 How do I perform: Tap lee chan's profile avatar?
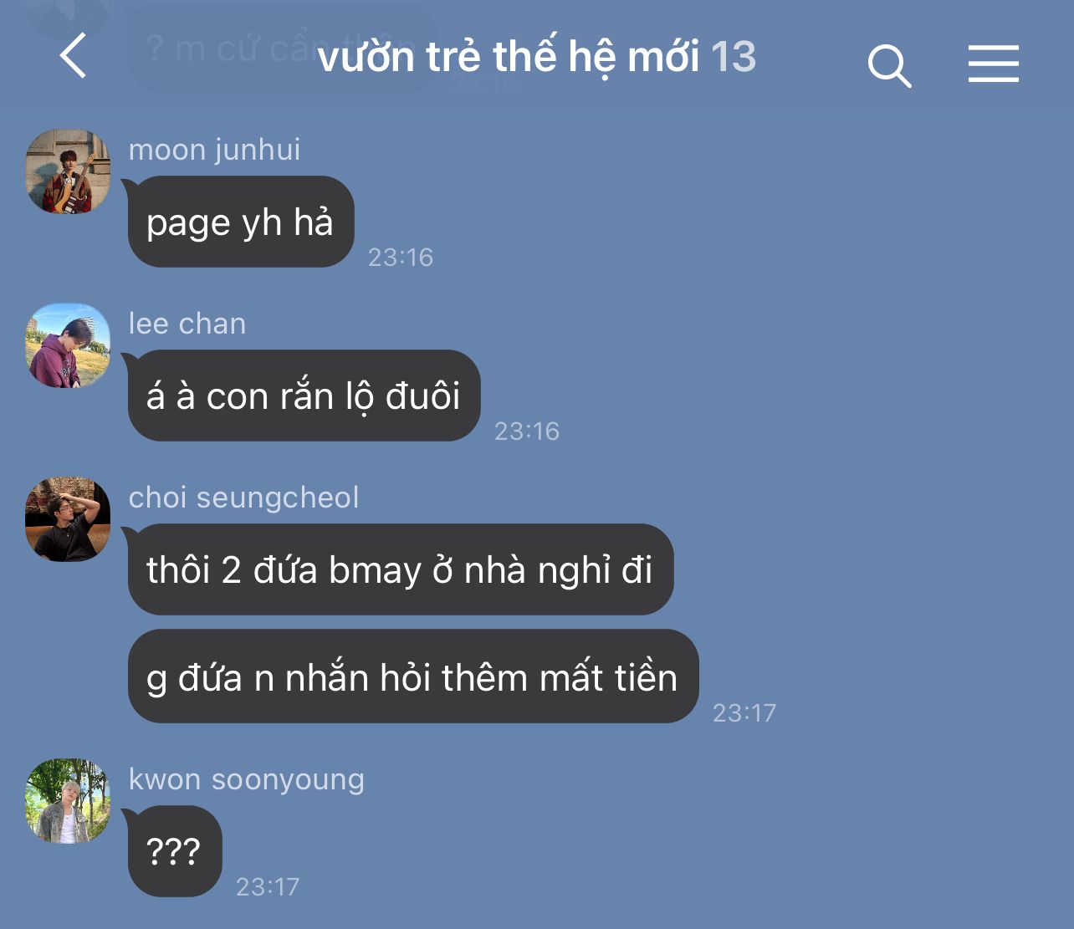point(68,345)
